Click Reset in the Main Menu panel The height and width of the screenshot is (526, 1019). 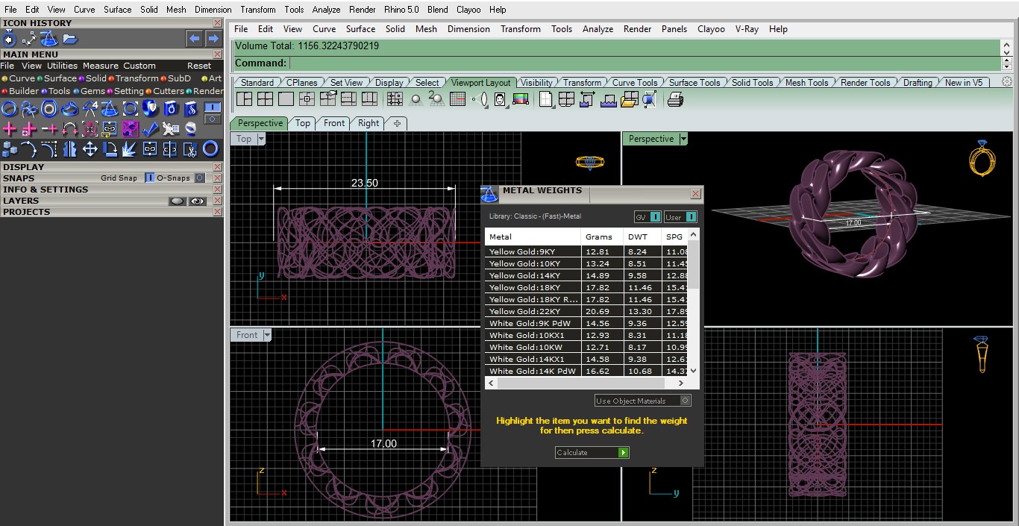[199, 66]
